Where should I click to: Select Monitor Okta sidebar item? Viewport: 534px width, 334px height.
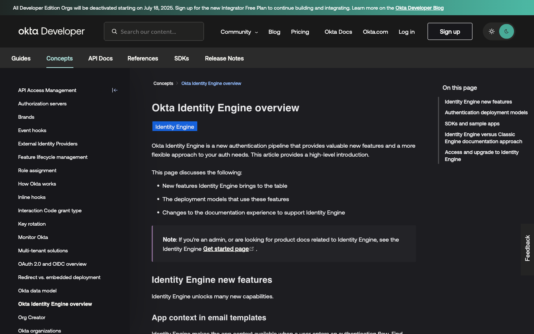pos(33,237)
